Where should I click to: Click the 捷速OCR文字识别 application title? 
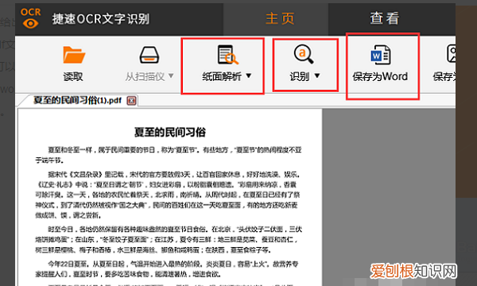pyautogui.click(x=101, y=19)
